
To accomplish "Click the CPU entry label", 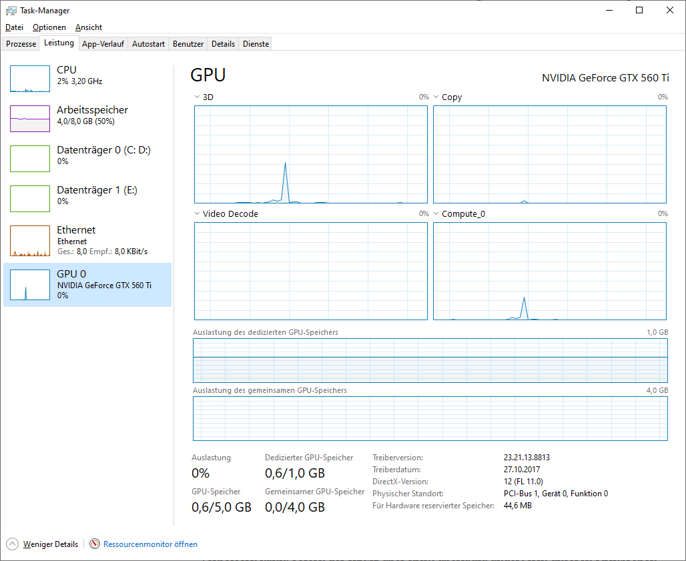I will point(67,70).
